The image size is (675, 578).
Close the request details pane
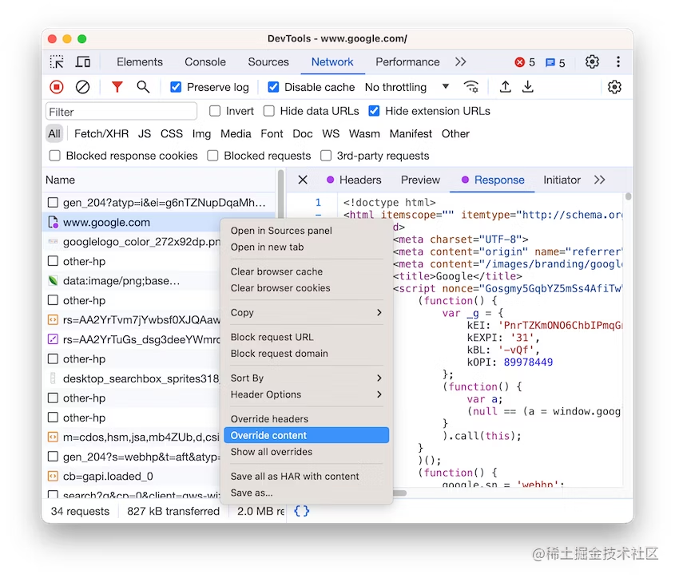303,180
